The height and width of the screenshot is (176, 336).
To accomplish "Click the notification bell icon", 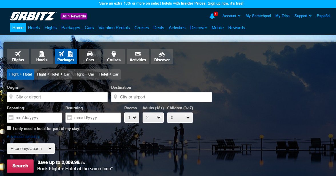I will 212,16.
